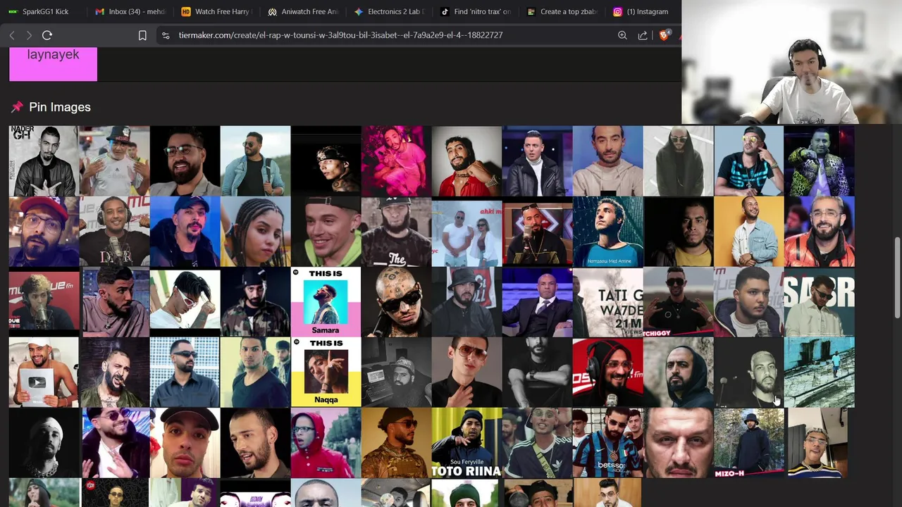Click the browser forward arrow
The width and height of the screenshot is (902, 507).
click(x=29, y=35)
